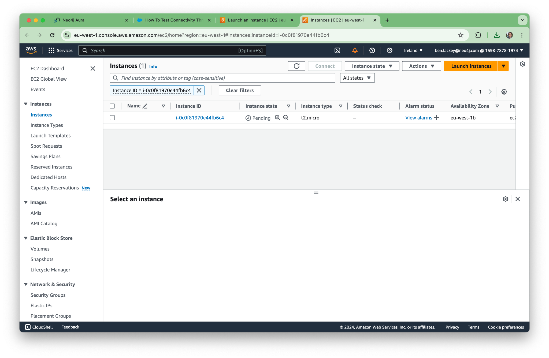Open the help question mark menu
The width and height of the screenshot is (549, 358).
click(372, 50)
